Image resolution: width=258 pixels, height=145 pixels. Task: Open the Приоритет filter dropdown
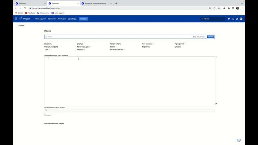click(180, 44)
